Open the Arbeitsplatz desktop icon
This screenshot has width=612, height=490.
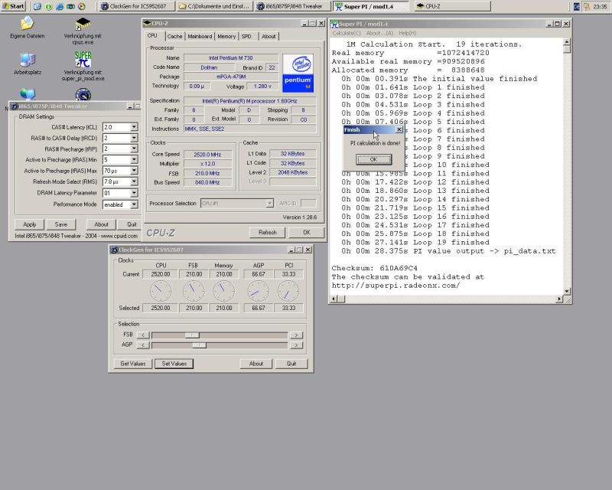click(28, 64)
